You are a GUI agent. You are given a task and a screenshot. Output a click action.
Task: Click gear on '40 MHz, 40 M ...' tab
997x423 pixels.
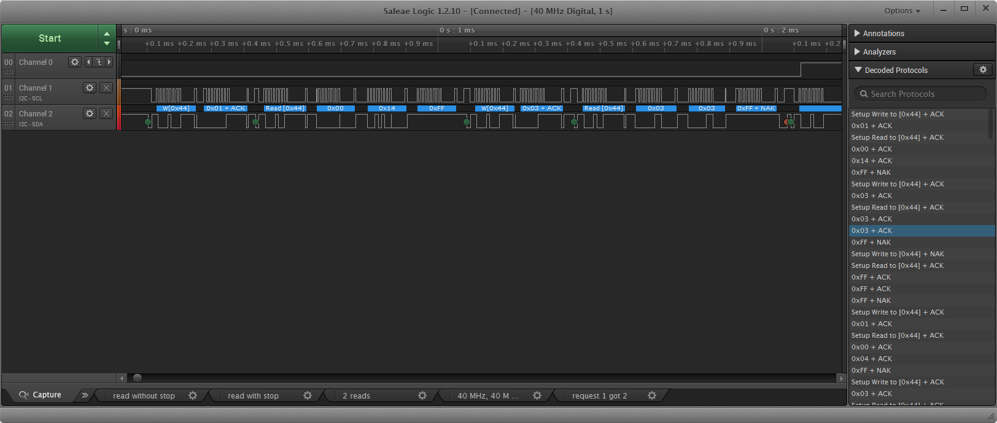(537, 395)
